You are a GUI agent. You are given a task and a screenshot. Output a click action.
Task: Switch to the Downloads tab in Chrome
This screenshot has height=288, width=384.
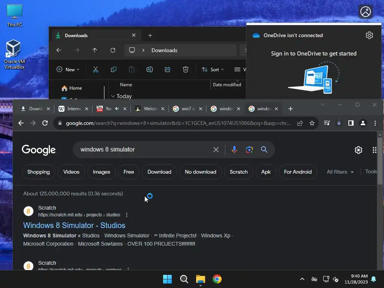(x=33, y=109)
